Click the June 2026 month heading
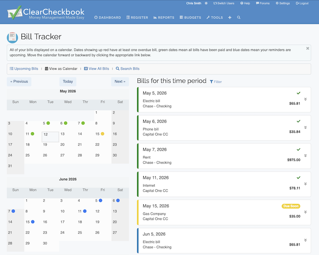 click(68, 179)
